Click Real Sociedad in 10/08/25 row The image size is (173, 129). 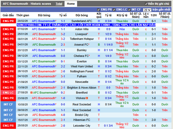(x=82, y=104)
